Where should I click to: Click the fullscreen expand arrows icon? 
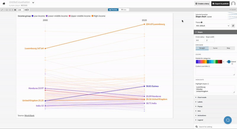tap(2, 10)
